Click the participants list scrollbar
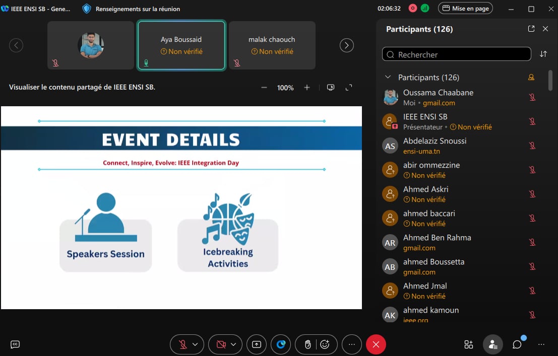The image size is (558, 356). [x=550, y=81]
